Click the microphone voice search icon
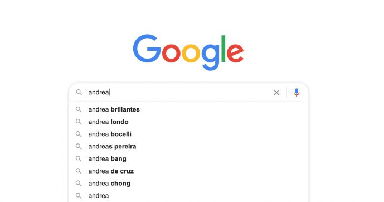384x202 pixels. 296,93
